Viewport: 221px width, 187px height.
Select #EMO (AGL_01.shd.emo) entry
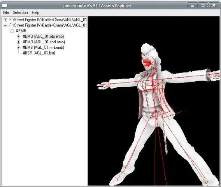point(44,42)
